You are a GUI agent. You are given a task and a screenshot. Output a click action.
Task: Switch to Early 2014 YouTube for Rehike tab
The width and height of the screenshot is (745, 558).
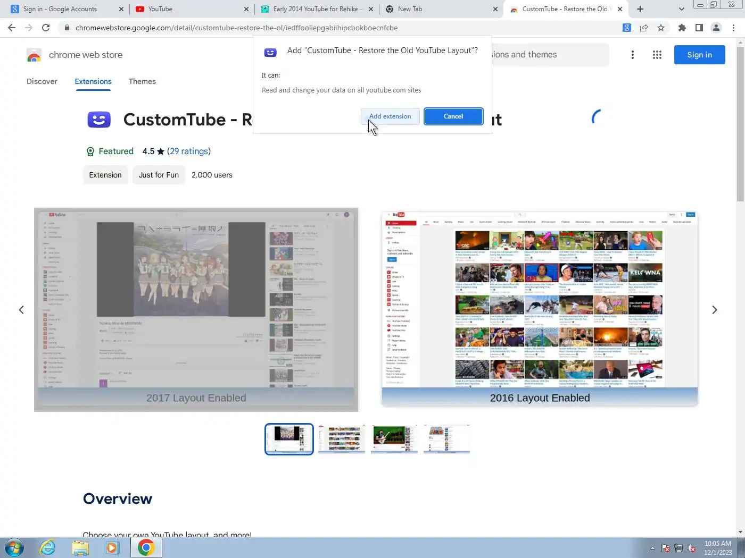(x=317, y=9)
